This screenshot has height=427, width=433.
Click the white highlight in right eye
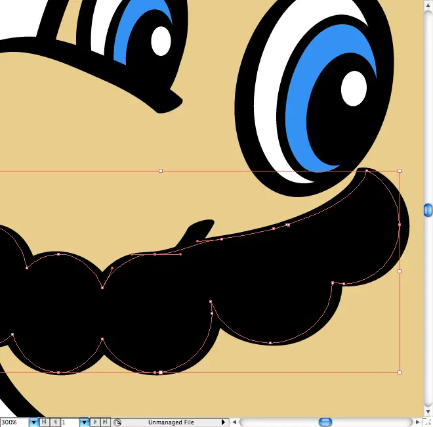point(354,88)
